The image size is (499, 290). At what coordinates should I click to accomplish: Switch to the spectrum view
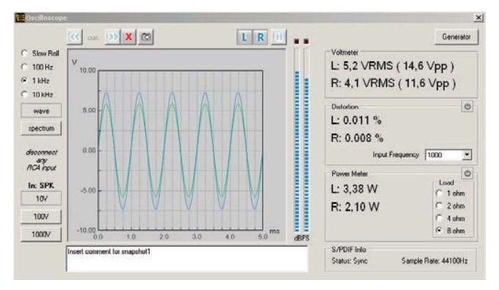pos(41,128)
